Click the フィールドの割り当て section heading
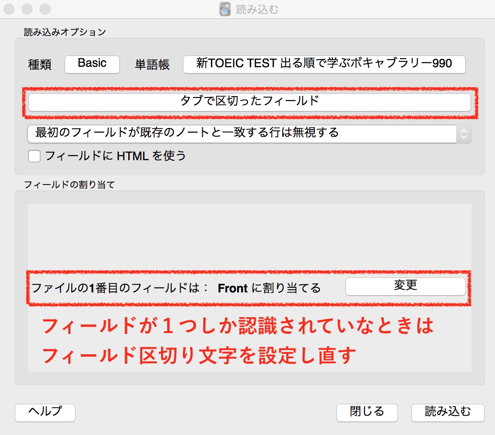 [69, 185]
